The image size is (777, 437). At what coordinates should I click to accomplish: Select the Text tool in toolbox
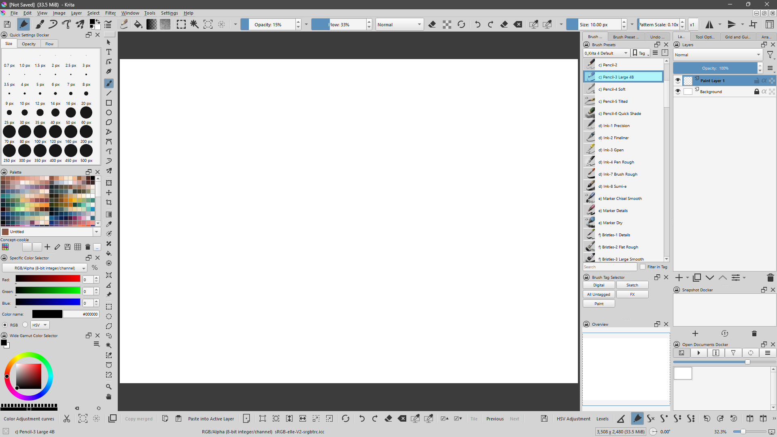[x=109, y=52]
